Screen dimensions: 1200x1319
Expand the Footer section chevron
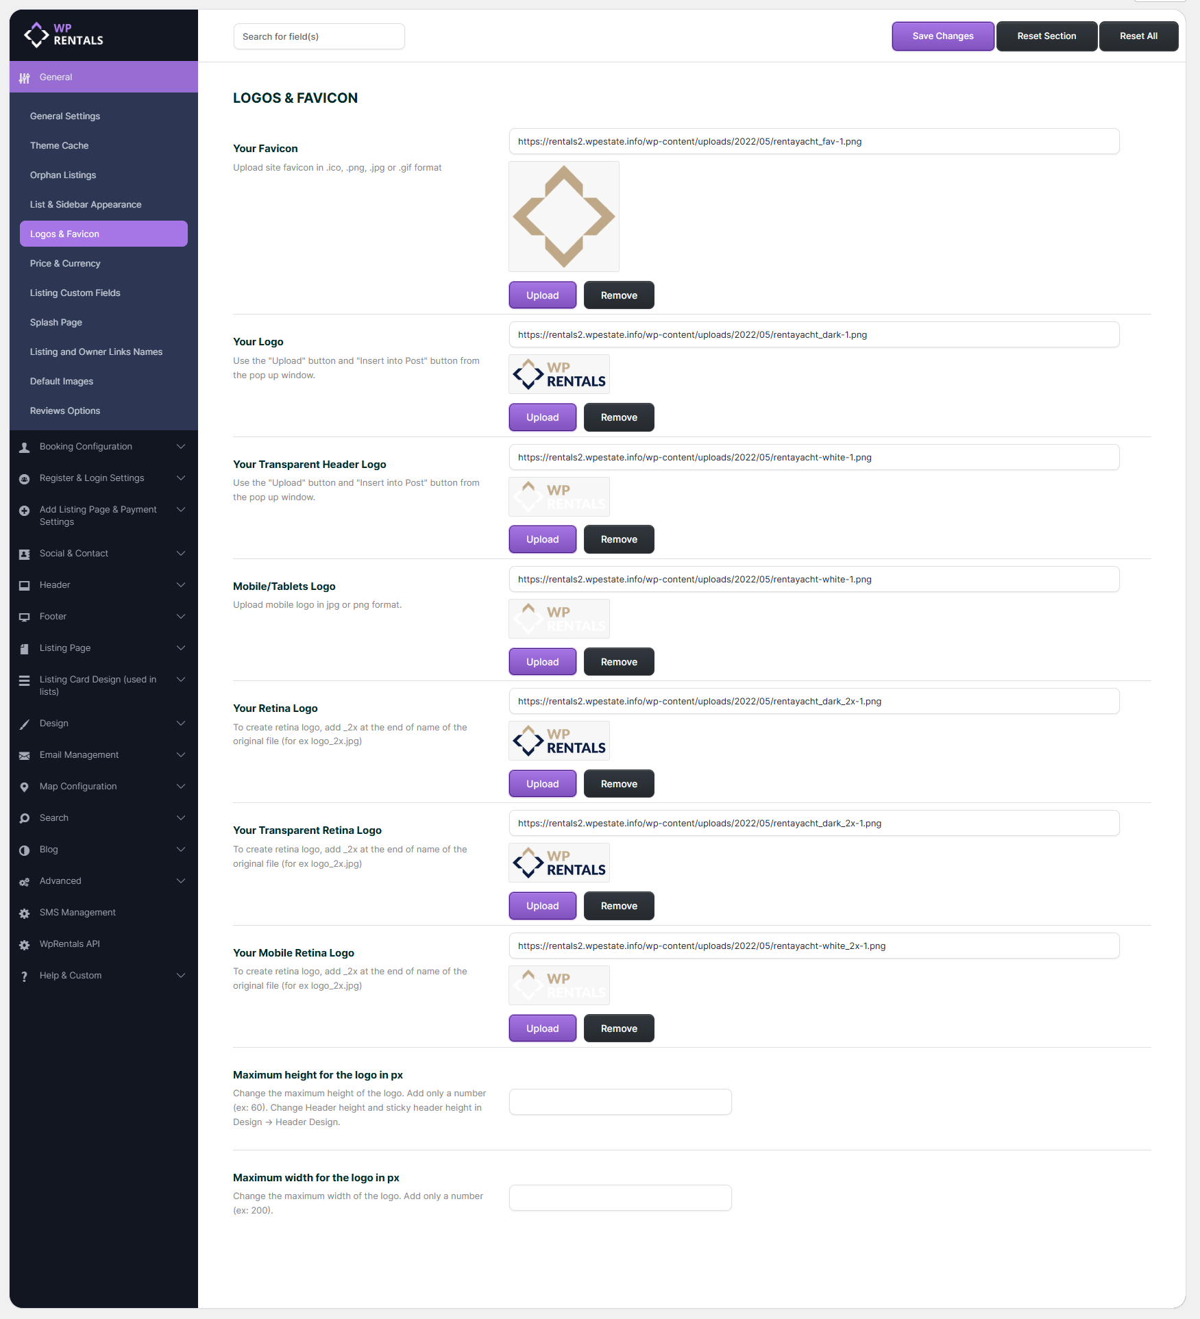181,617
